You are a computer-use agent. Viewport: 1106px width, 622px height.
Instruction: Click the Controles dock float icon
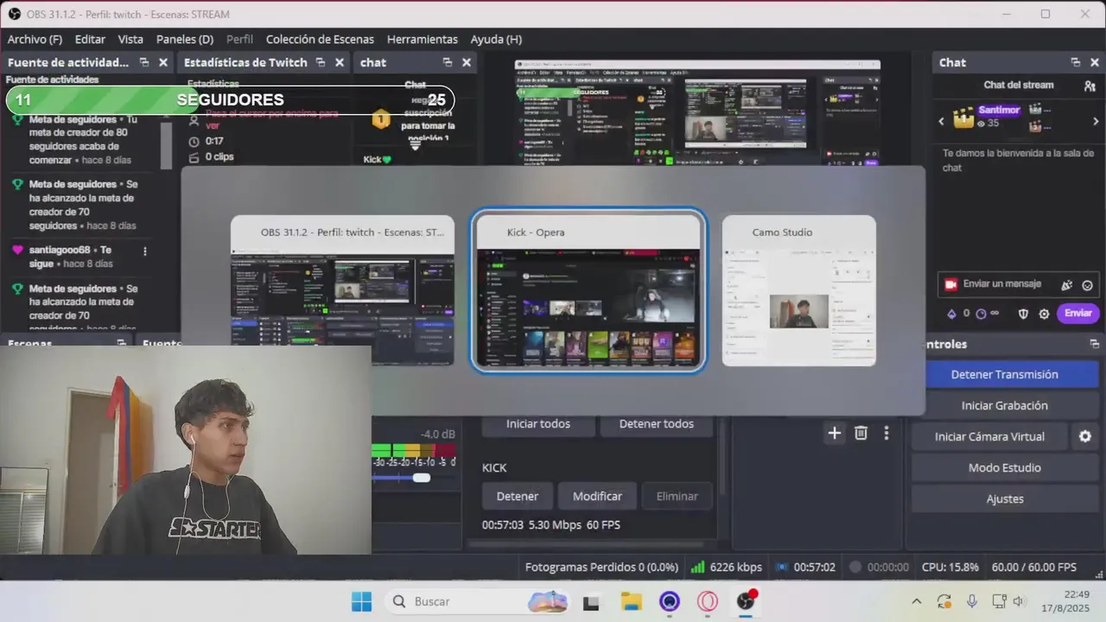point(1095,344)
